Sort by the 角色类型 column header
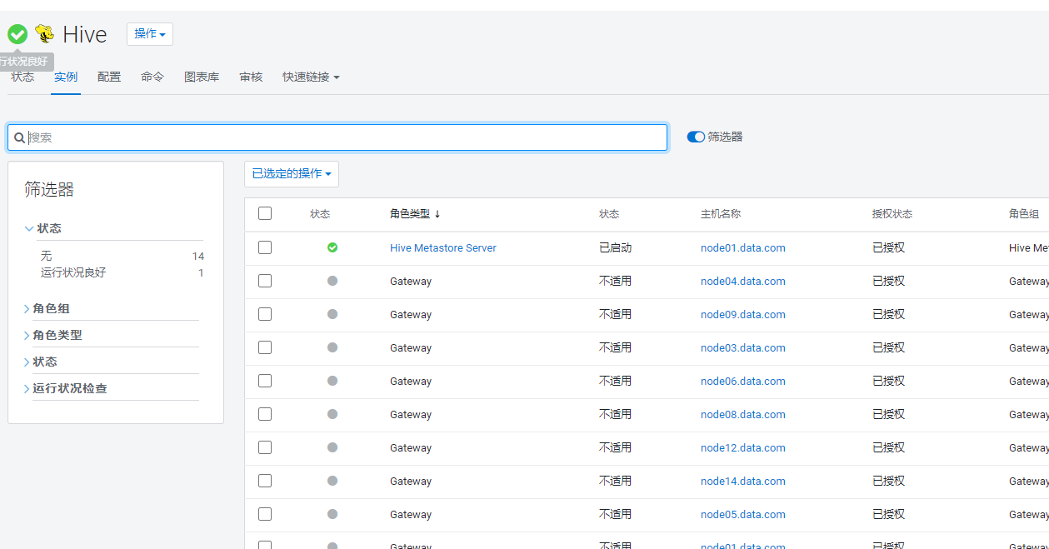1049x549 pixels. coord(410,214)
